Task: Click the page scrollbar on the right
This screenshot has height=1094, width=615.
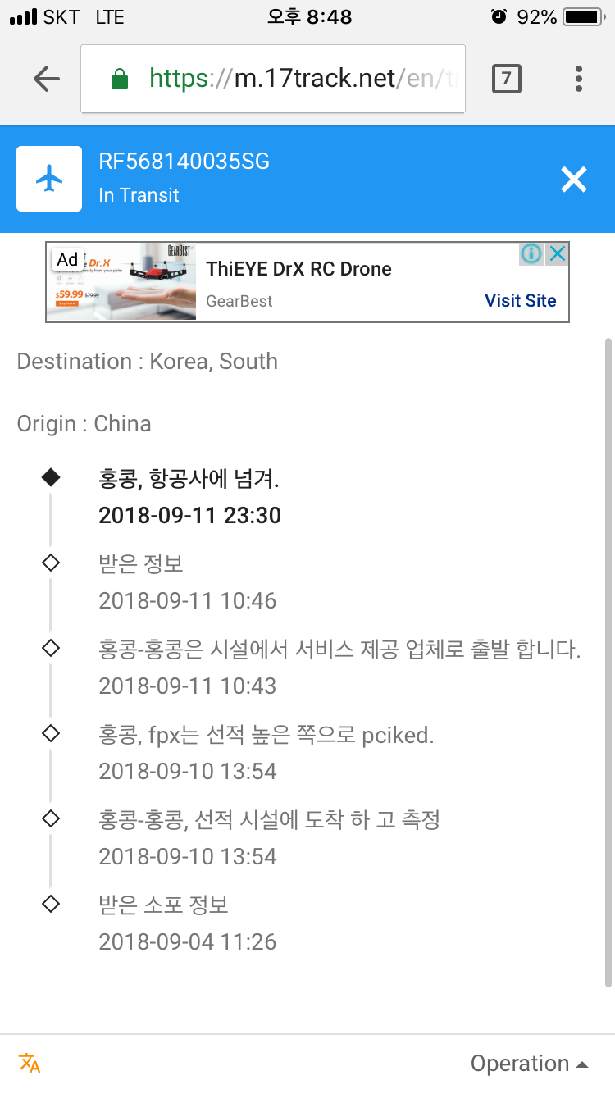Action: (608, 656)
